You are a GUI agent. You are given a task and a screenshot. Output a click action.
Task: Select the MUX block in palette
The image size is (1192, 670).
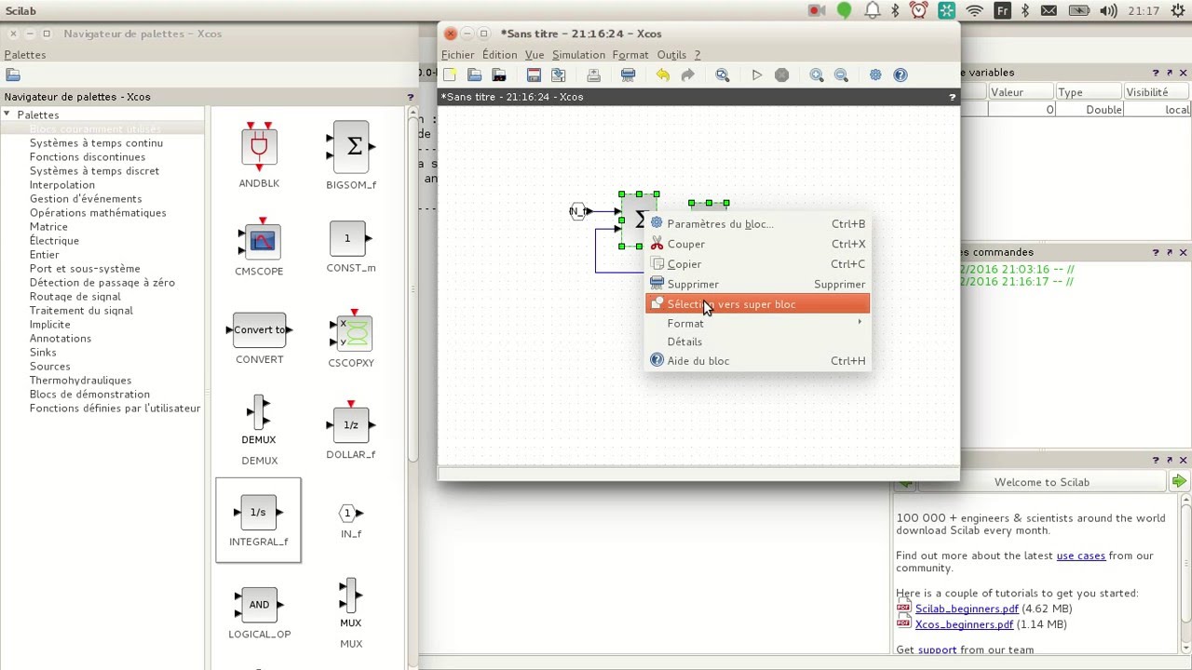[x=351, y=613]
